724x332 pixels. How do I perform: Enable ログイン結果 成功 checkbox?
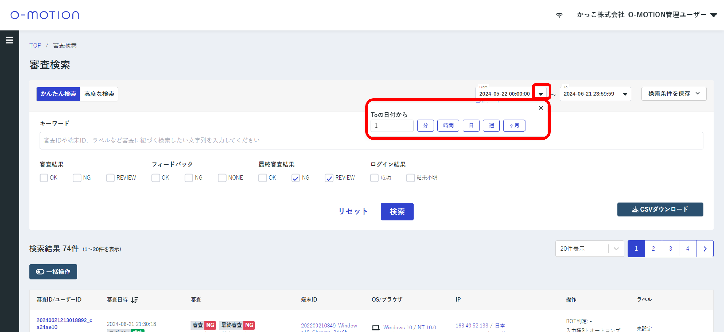coord(374,177)
